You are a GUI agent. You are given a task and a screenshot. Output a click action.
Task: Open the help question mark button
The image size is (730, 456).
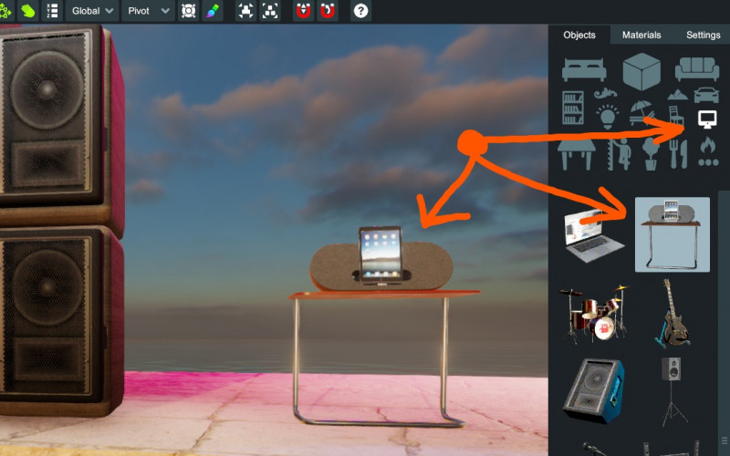[360, 11]
